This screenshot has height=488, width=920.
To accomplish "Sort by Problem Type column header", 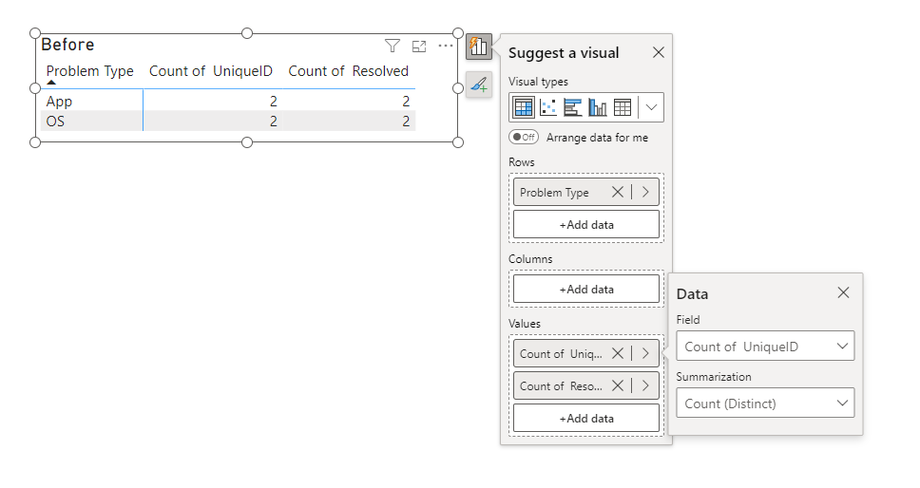I will click(x=89, y=71).
